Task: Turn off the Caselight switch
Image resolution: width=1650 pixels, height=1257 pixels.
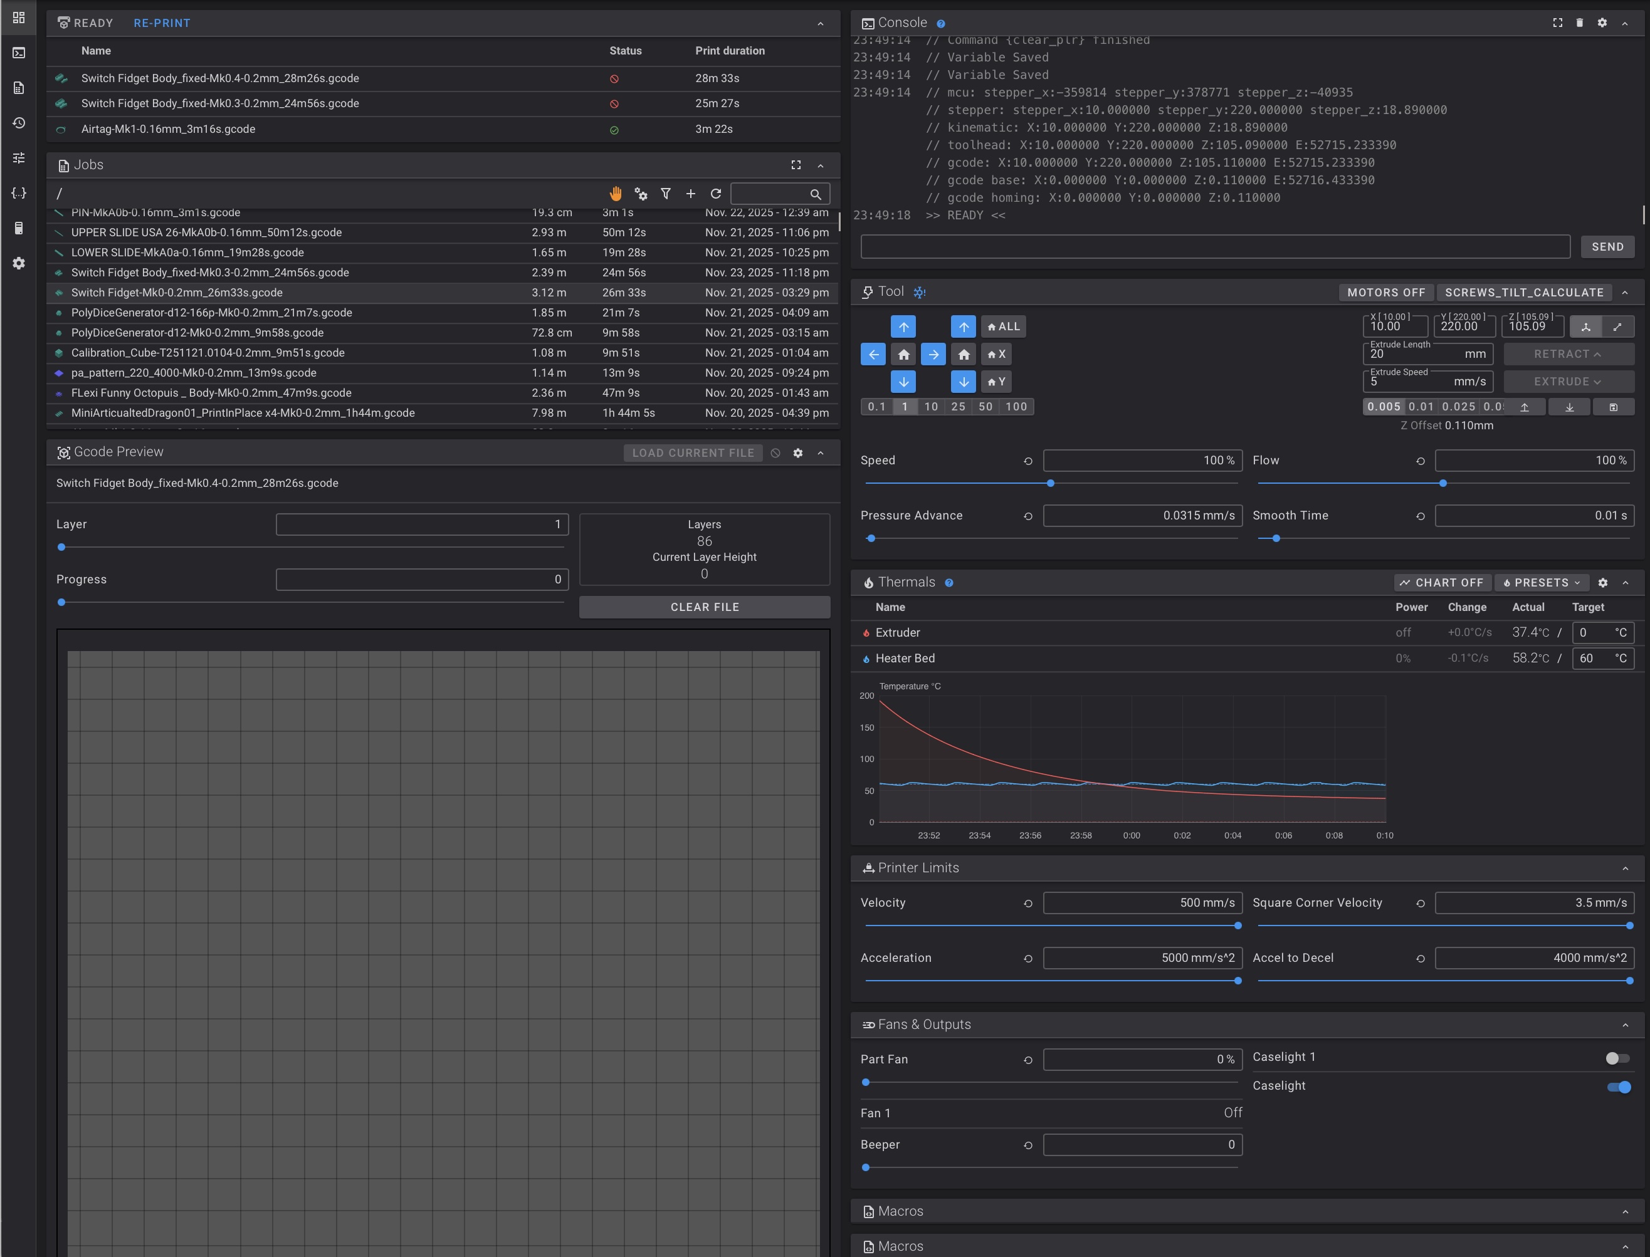Action: (x=1619, y=1087)
